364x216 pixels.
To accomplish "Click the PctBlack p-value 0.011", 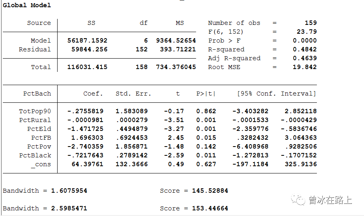I will click(206, 155).
